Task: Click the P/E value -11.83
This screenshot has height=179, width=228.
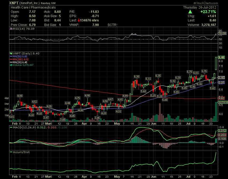Action: click(x=94, y=12)
